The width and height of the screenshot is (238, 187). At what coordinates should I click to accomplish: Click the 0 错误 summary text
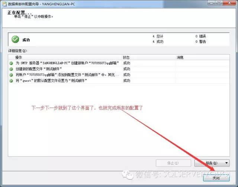coord(201,36)
